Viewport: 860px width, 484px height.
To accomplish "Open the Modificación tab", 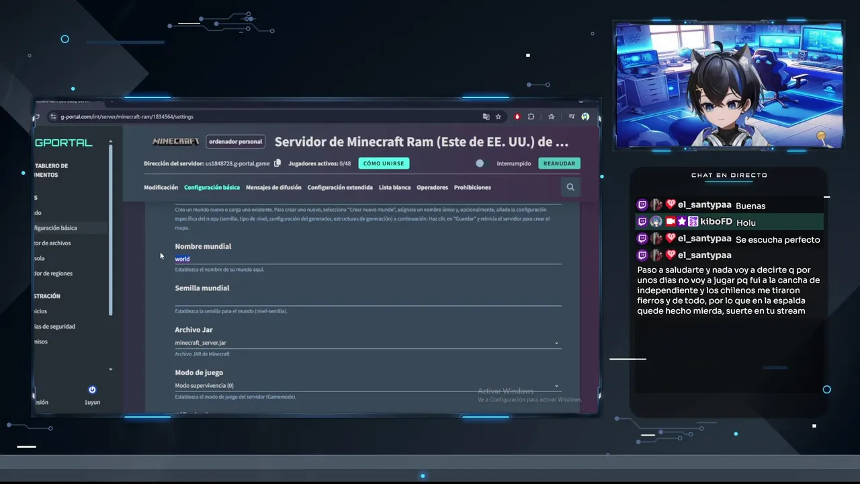I will [161, 188].
